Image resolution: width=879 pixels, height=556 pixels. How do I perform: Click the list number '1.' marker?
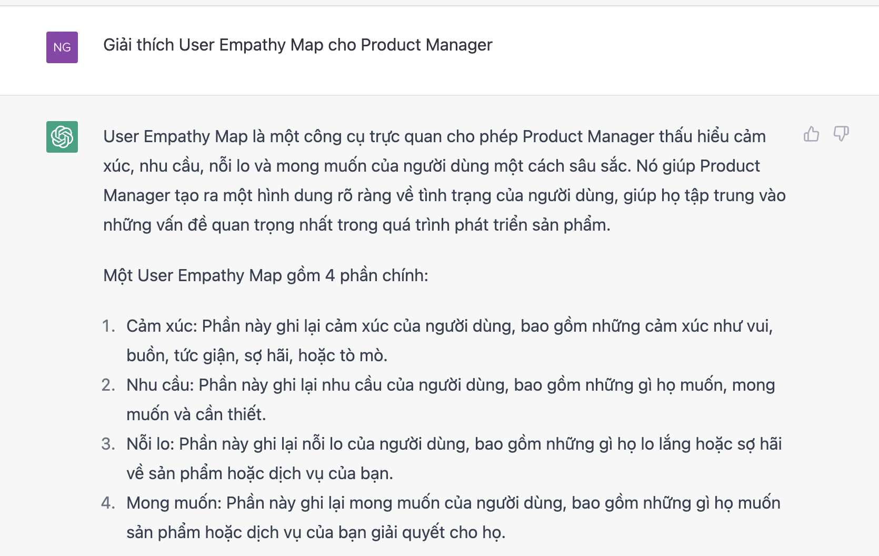point(108,326)
